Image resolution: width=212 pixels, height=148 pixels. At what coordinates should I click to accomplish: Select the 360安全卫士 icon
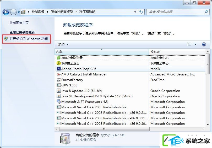click(59, 63)
